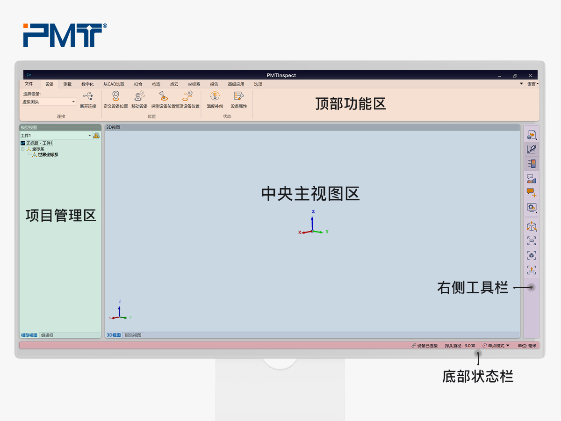Click the speech-bubble chart annotation icon
This screenshot has height=421, width=561.
pos(532,178)
